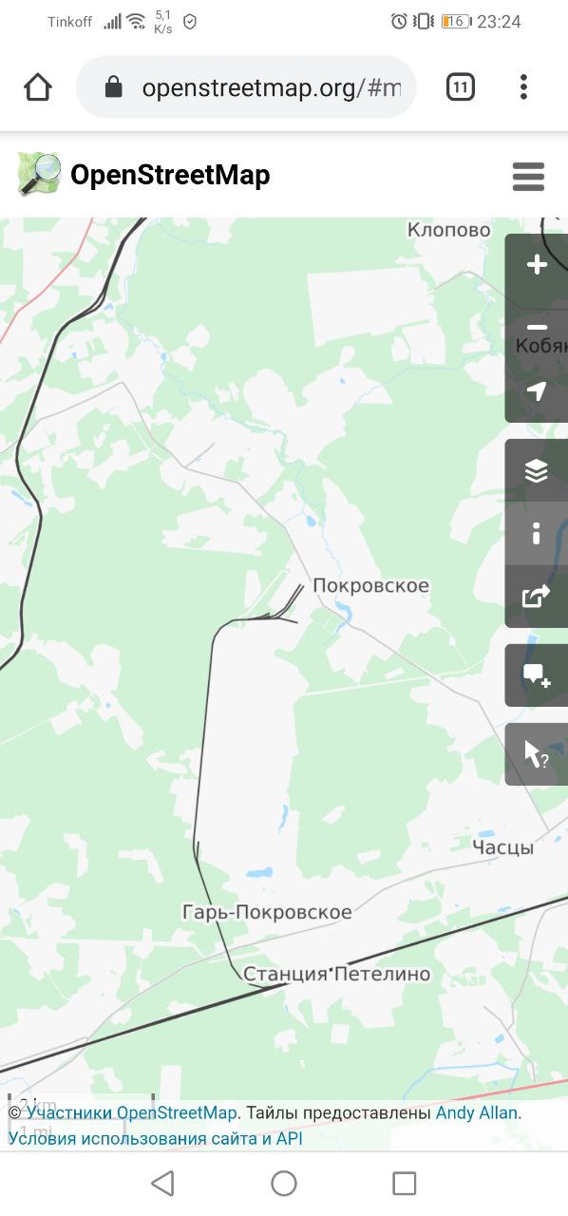Open the map layers panel
The height and width of the screenshot is (1216, 568).
(537, 470)
